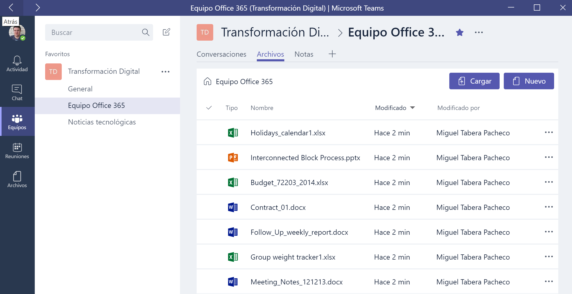
Task: Click the Nuevo button to create a file
Action: [x=529, y=81]
